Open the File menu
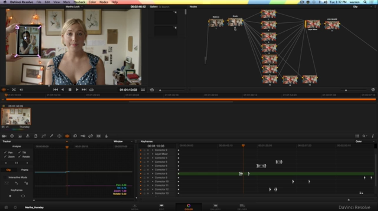The height and width of the screenshot is (211, 378). [39, 2]
